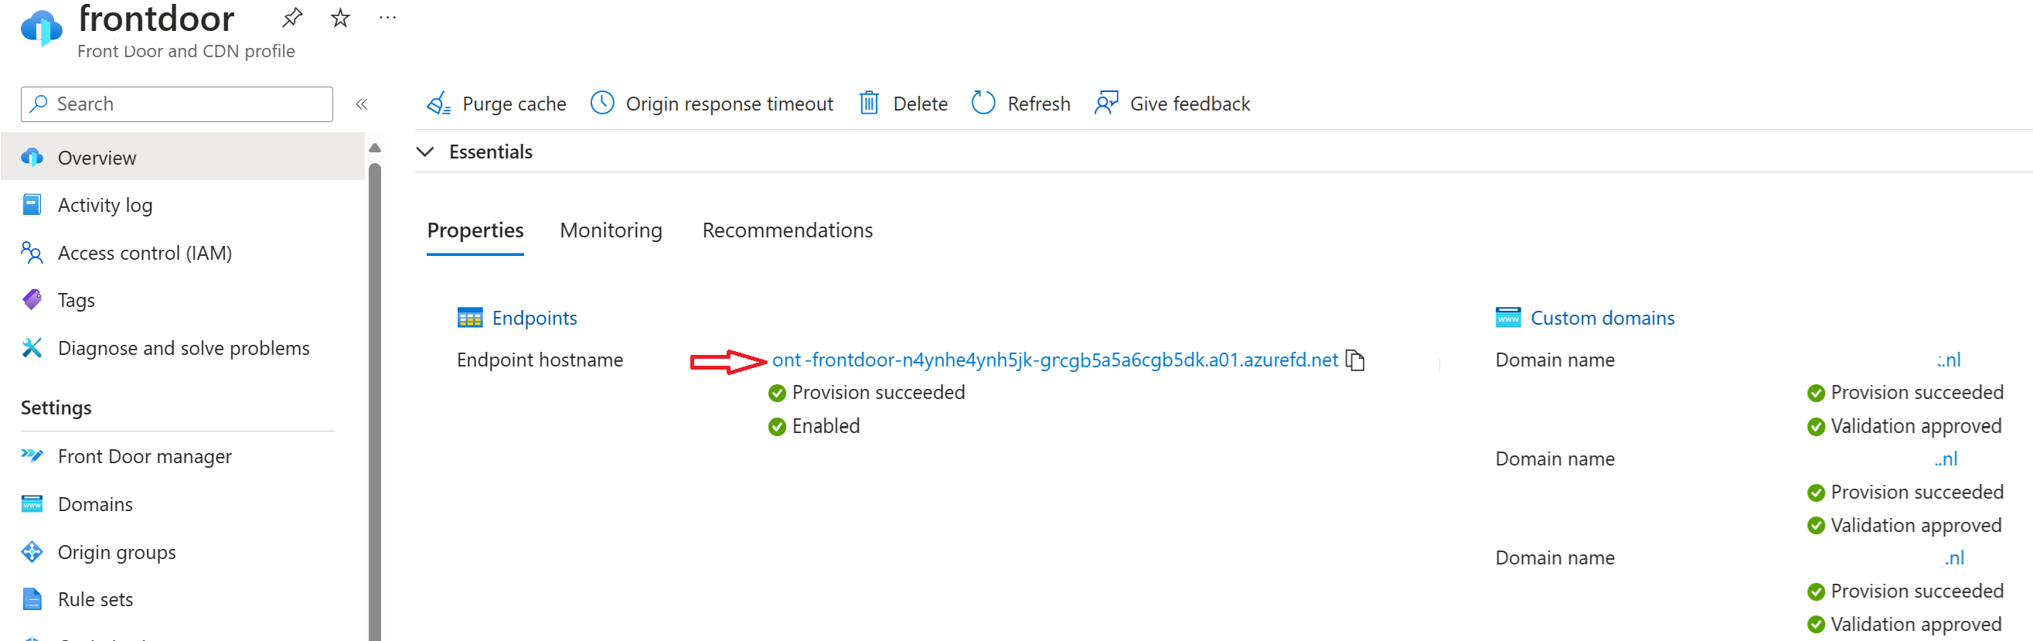Click the sidebar scroll up arrow
Viewport: 2033px width, 641px height.
pyautogui.click(x=375, y=148)
